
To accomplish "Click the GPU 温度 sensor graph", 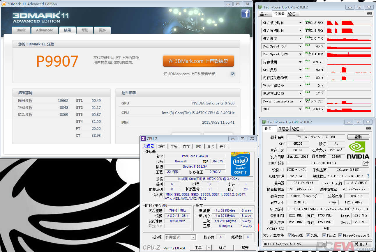I will point(349,38).
